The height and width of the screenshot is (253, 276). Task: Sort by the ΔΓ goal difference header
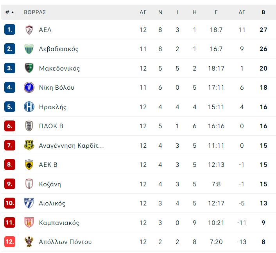[x=242, y=12]
